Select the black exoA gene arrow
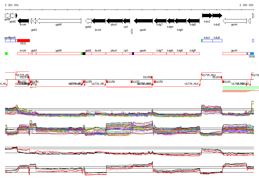 pyautogui.click(x=23, y=21)
